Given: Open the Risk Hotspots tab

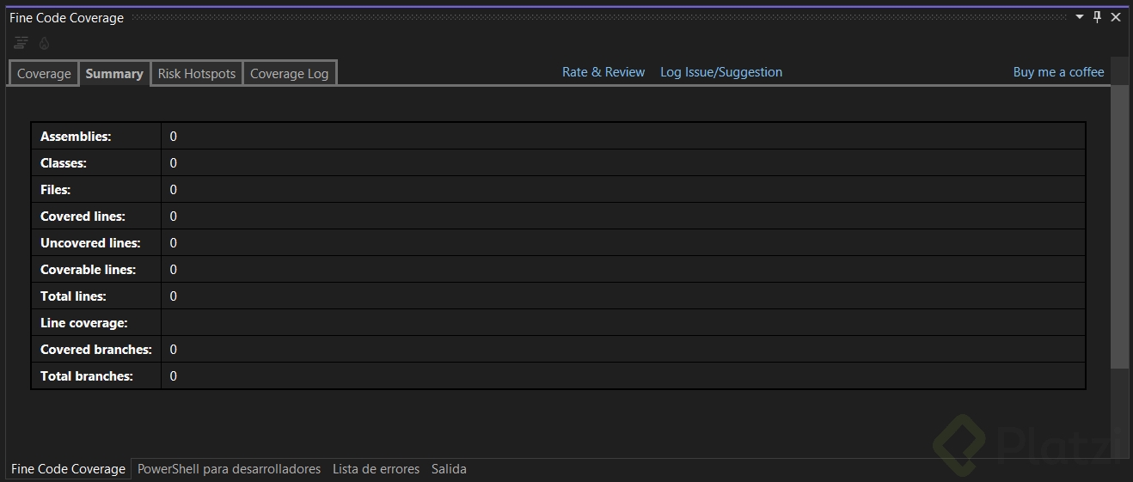Looking at the screenshot, I should tap(197, 74).
